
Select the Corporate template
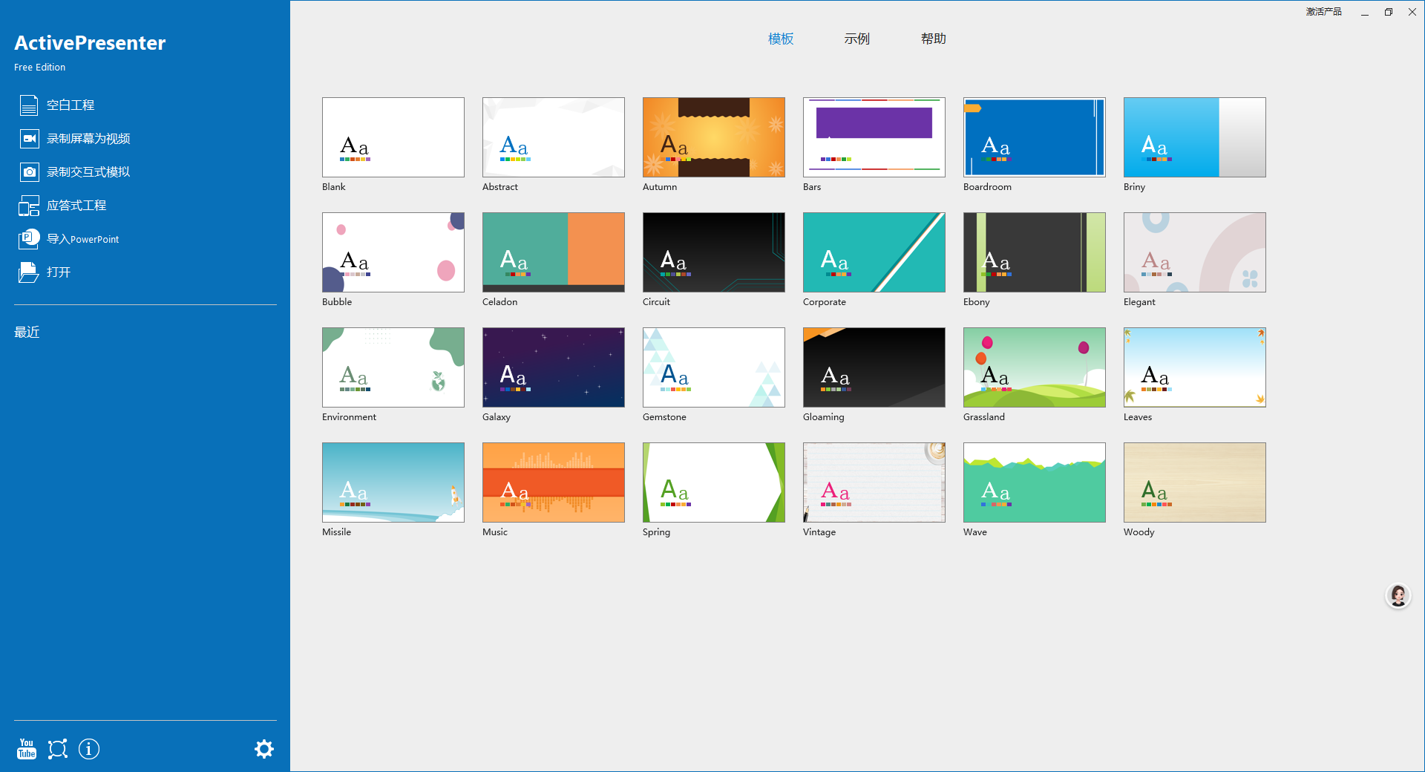(x=874, y=252)
